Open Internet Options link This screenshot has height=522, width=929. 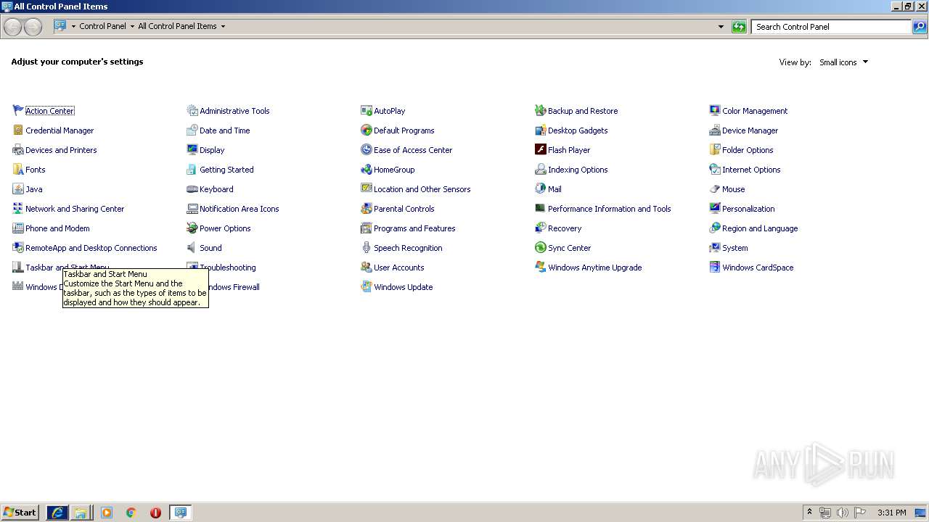pyautogui.click(x=751, y=170)
